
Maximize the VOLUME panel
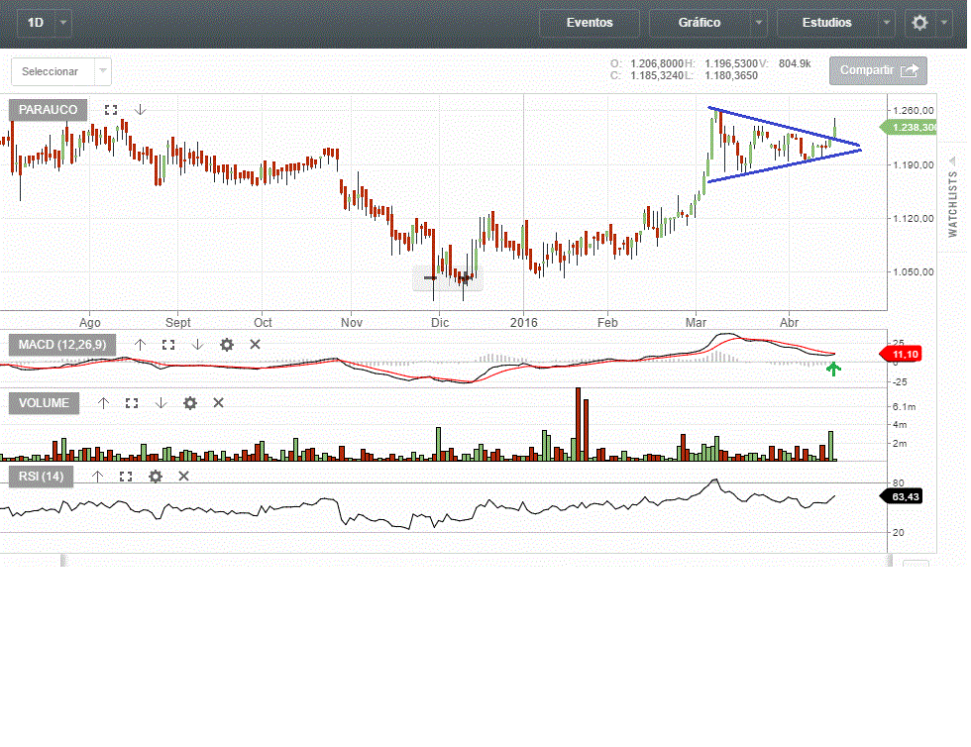[132, 403]
